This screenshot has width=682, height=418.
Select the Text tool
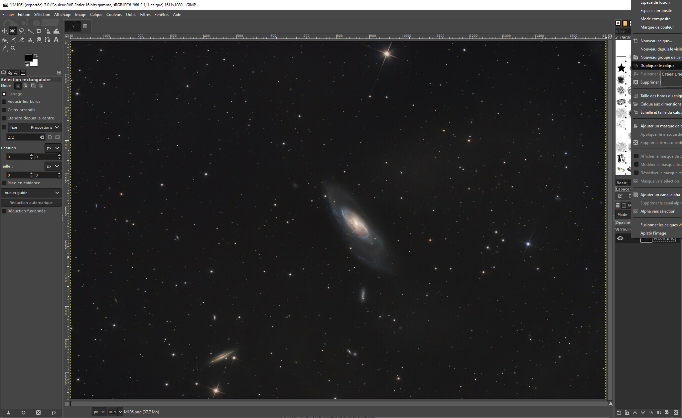click(56, 40)
